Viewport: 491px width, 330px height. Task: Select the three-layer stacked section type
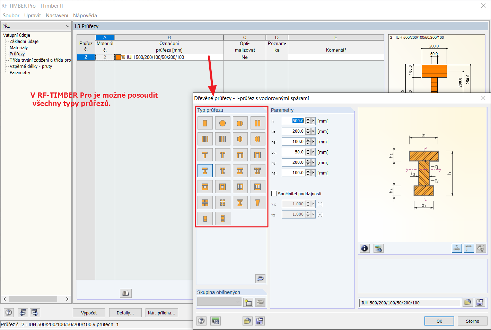pos(205,218)
